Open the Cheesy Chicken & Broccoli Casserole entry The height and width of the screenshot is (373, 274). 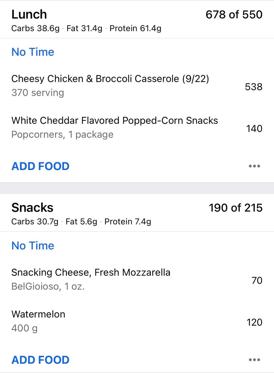pyautogui.click(x=110, y=85)
